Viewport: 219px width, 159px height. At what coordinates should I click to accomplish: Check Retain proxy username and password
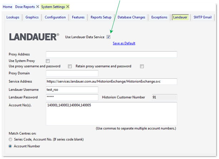pyautogui.click(x=142, y=66)
